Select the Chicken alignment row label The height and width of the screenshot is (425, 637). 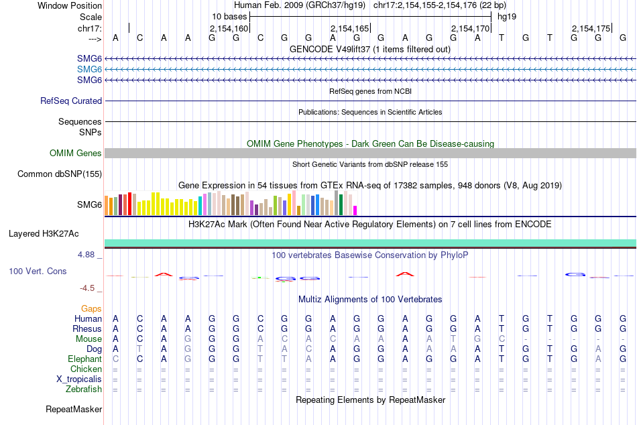click(x=86, y=369)
